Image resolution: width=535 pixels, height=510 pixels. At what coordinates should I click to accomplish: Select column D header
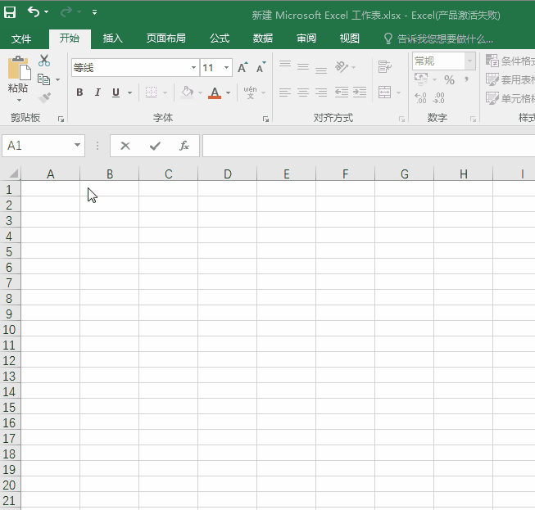[228, 174]
